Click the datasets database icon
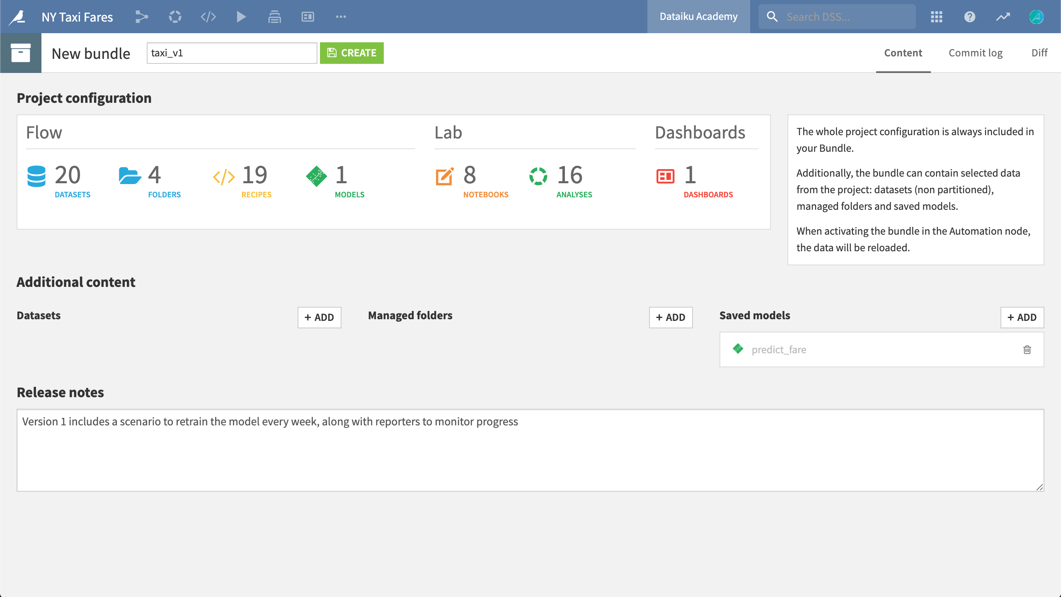Viewport: 1061px width, 597px height. click(36, 176)
